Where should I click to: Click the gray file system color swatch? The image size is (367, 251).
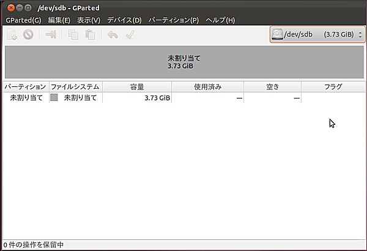tap(54, 98)
